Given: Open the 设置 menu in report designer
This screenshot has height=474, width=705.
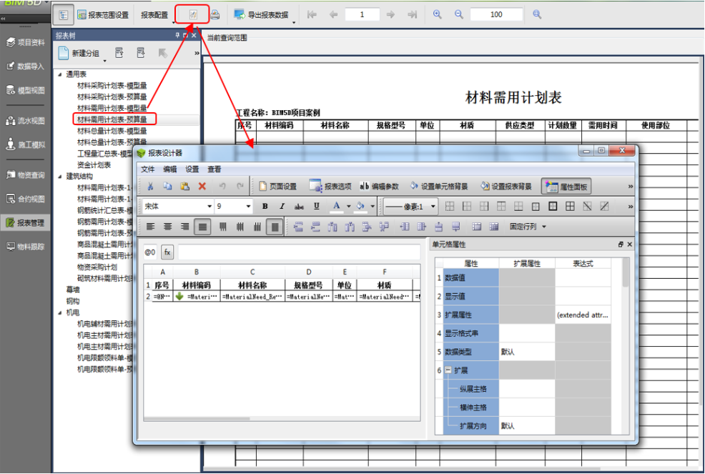Looking at the screenshot, I should pyautogui.click(x=192, y=169).
